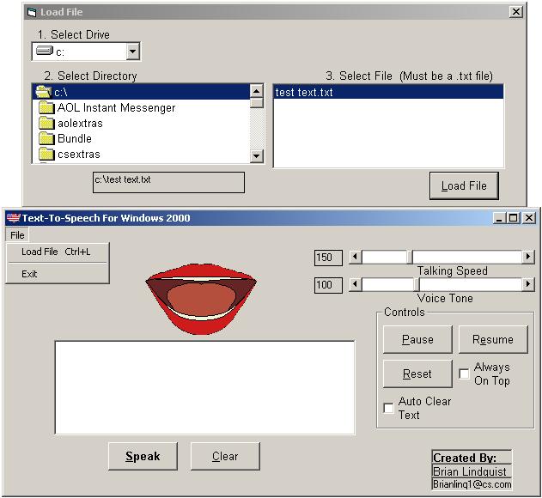Select test text.txt in file list

pyautogui.click(x=305, y=93)
